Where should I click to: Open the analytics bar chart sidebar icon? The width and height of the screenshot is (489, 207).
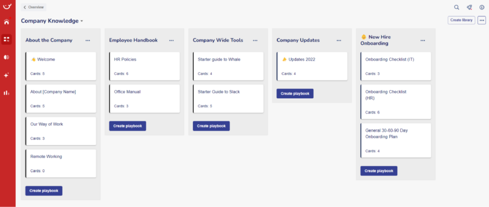7,93
